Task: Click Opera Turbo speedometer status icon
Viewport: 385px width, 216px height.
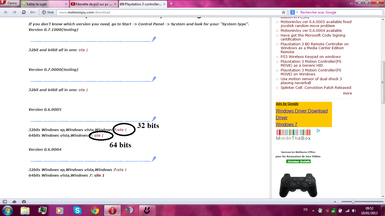Action: coord(24,202)
